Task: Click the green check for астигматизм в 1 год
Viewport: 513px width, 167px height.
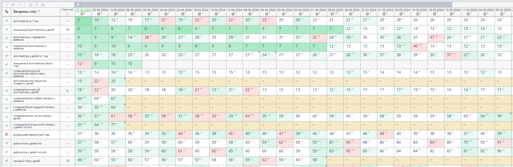Action: pos(6,21)
